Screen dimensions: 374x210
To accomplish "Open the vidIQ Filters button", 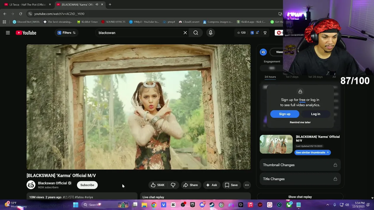I will click(67, 33).
